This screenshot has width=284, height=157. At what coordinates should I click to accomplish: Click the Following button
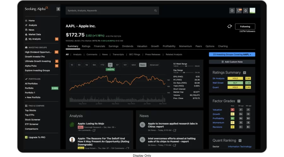[x=245, y=26]
